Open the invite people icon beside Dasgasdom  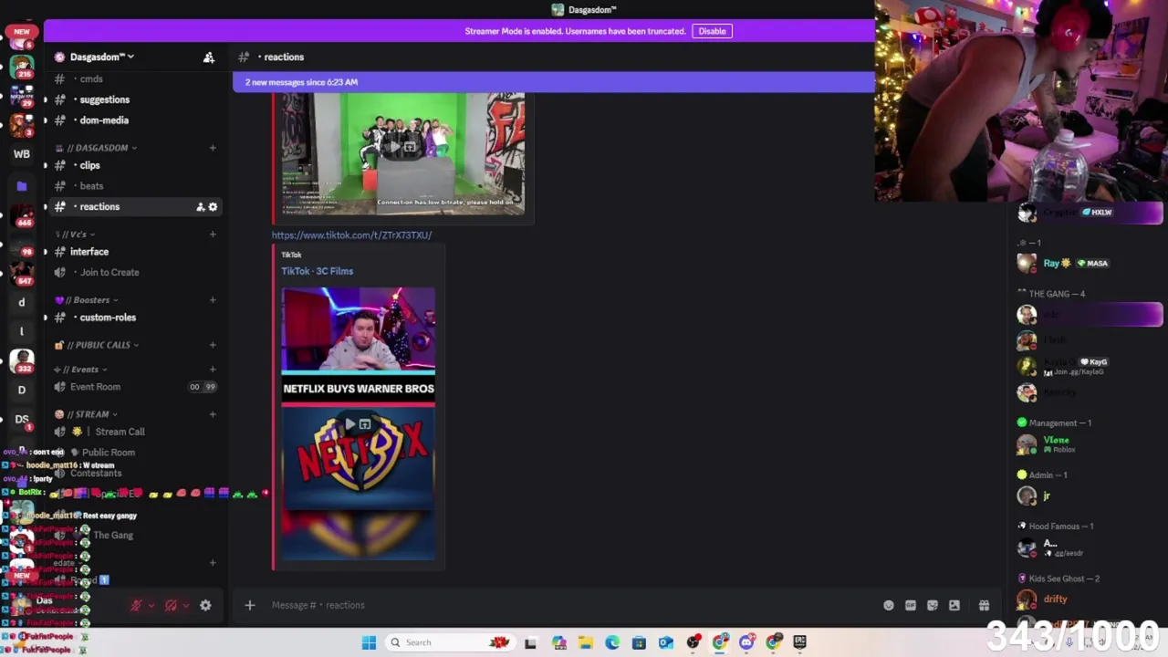(x=209, y=57)
